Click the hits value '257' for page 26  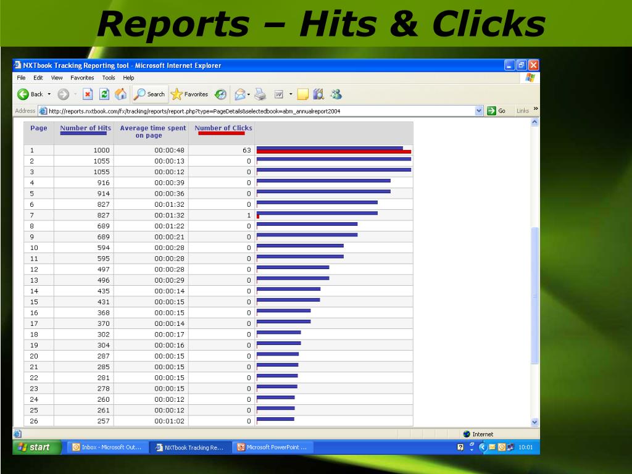(103, 421)
